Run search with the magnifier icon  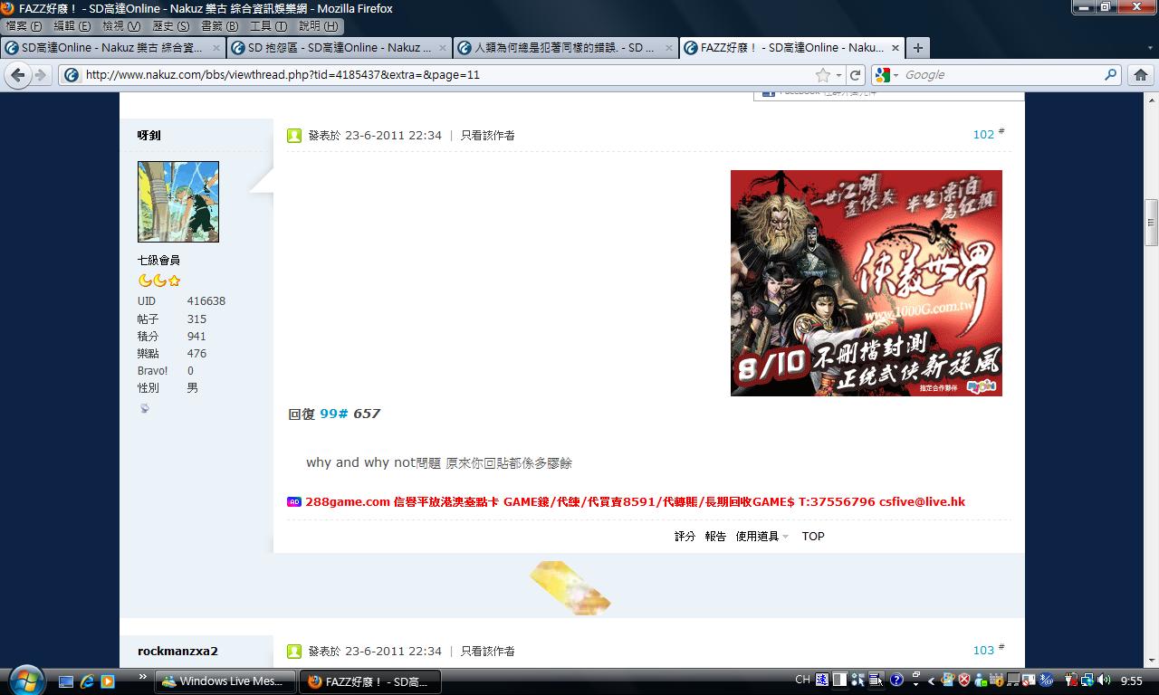(1111, 75)
